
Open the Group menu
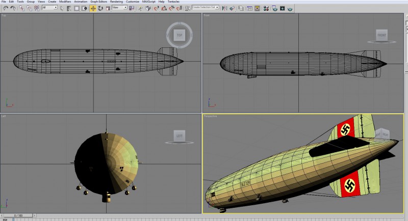(x=31, y=2)
